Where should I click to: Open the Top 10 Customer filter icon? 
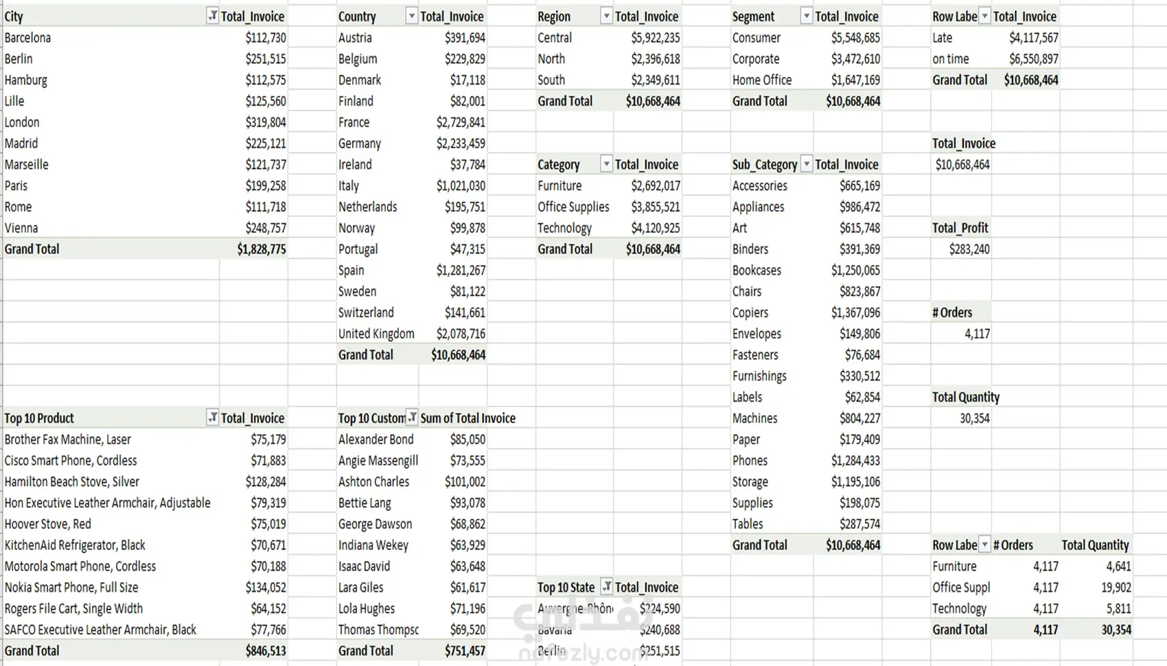tap(412, 417)
